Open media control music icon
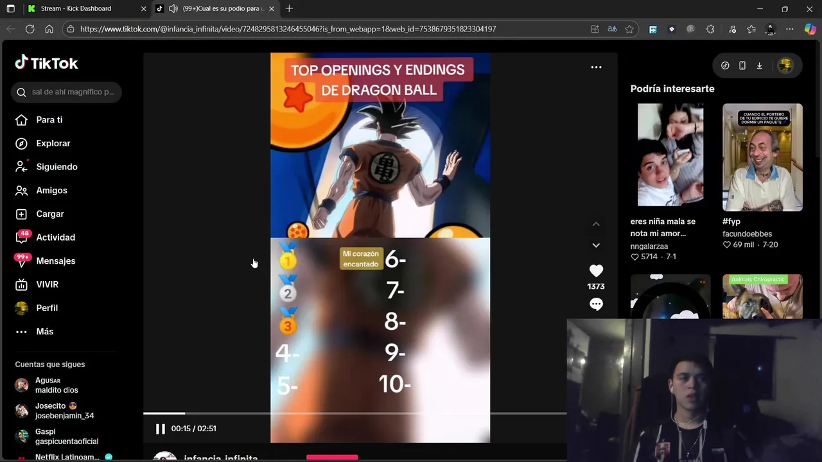 point(733,29)
